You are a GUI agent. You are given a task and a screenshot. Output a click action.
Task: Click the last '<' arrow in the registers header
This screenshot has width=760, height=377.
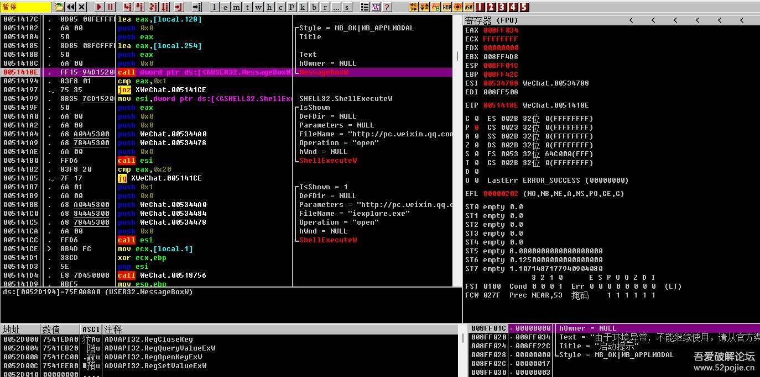742,20
